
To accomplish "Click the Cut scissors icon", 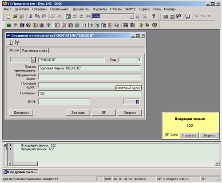I will 31,16.
